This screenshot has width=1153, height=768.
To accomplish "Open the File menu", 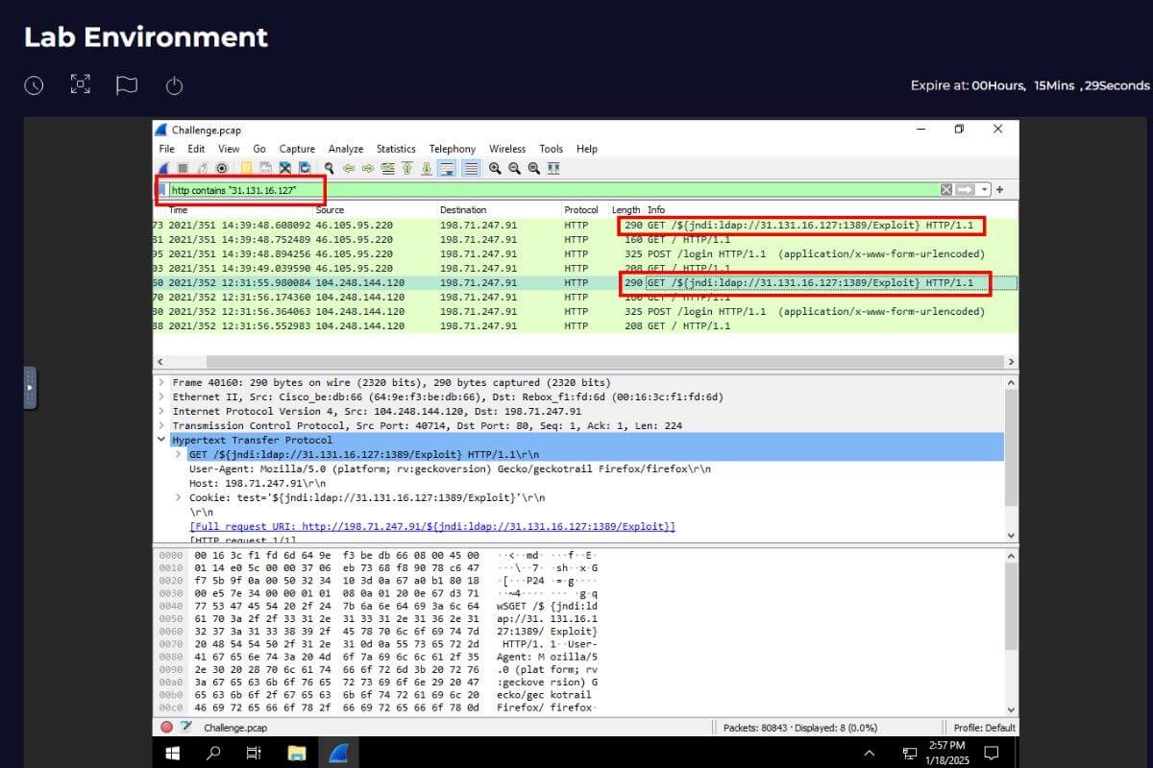I will (x=166, y=149).
